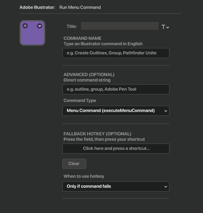Open the Command Type dropdown

pyautogui.click(x=116, y=111)
